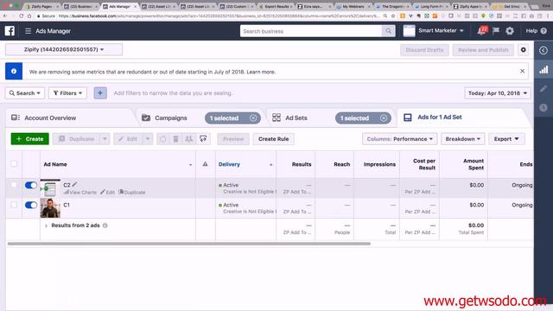This screenshot has width=553, height=311.
Task: Click View Charts under C2 ad
Action: (80, 192)
